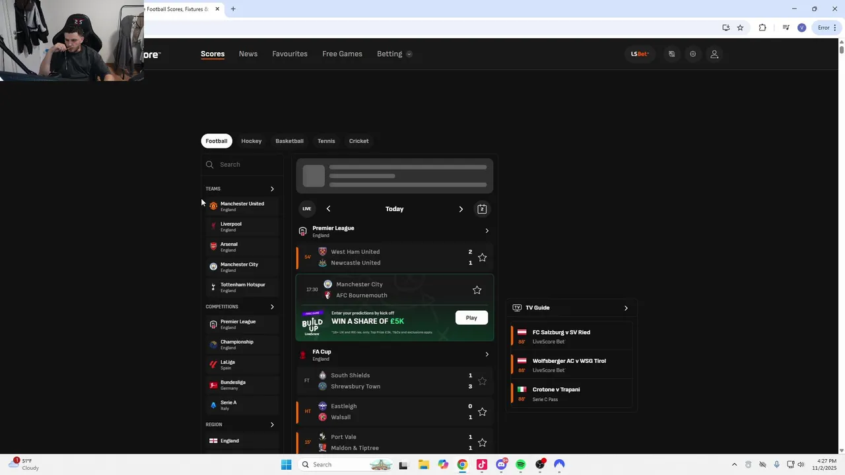
Task: Select the Hockey sport tab
Action: tap(252, 141)
